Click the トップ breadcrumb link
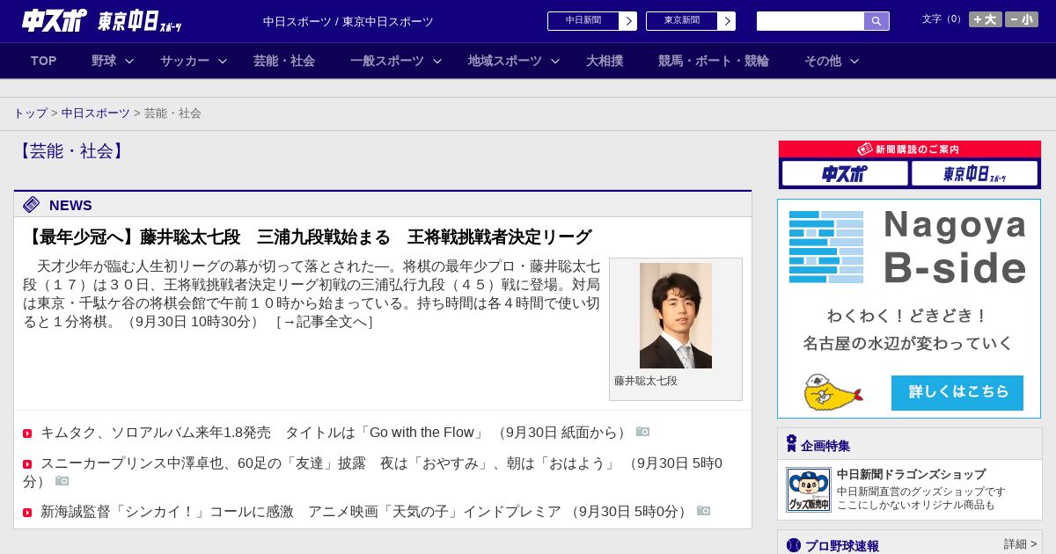The image size is (1056, 554). point(30,113)
